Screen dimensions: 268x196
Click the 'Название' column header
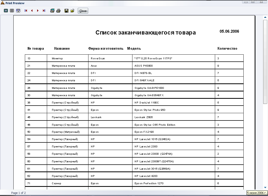coord(62,49)
